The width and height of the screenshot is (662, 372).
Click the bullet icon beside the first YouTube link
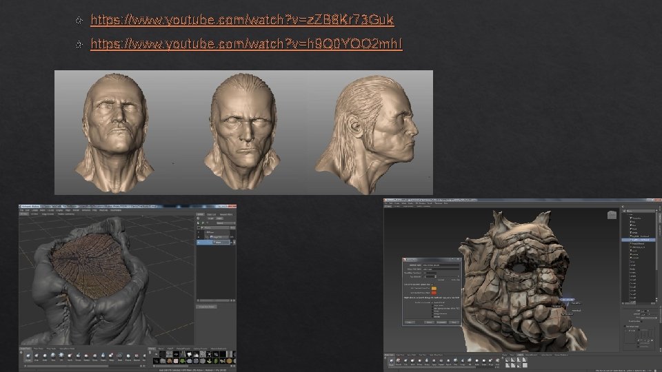point(79,19)
